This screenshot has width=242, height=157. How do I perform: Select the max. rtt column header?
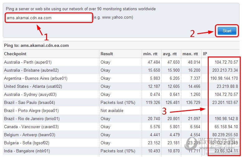point(190,54)
